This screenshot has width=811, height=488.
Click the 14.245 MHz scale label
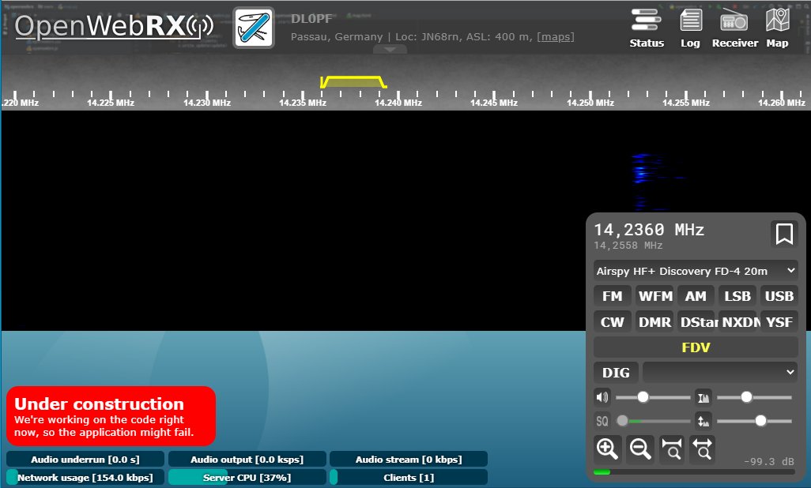coord(494,103)
